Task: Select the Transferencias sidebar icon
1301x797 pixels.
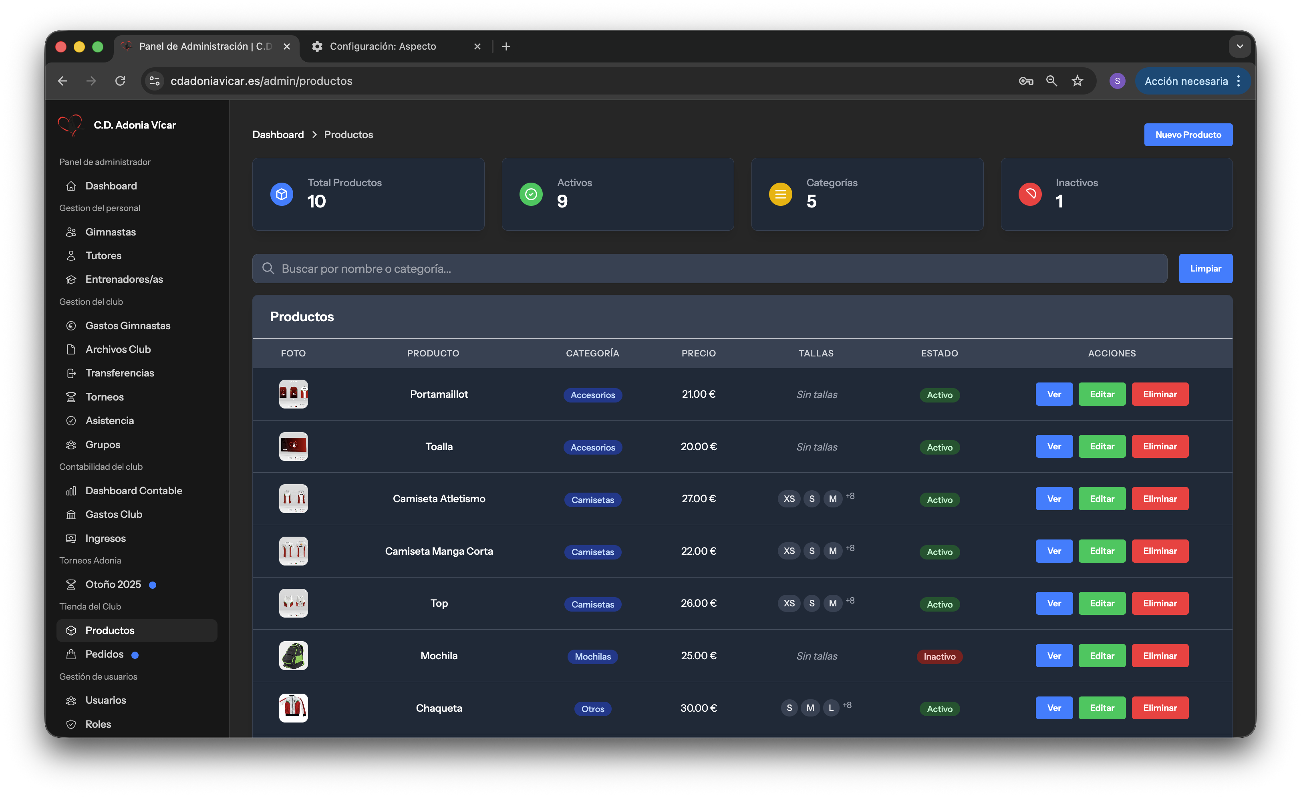Action: point(72,373)
